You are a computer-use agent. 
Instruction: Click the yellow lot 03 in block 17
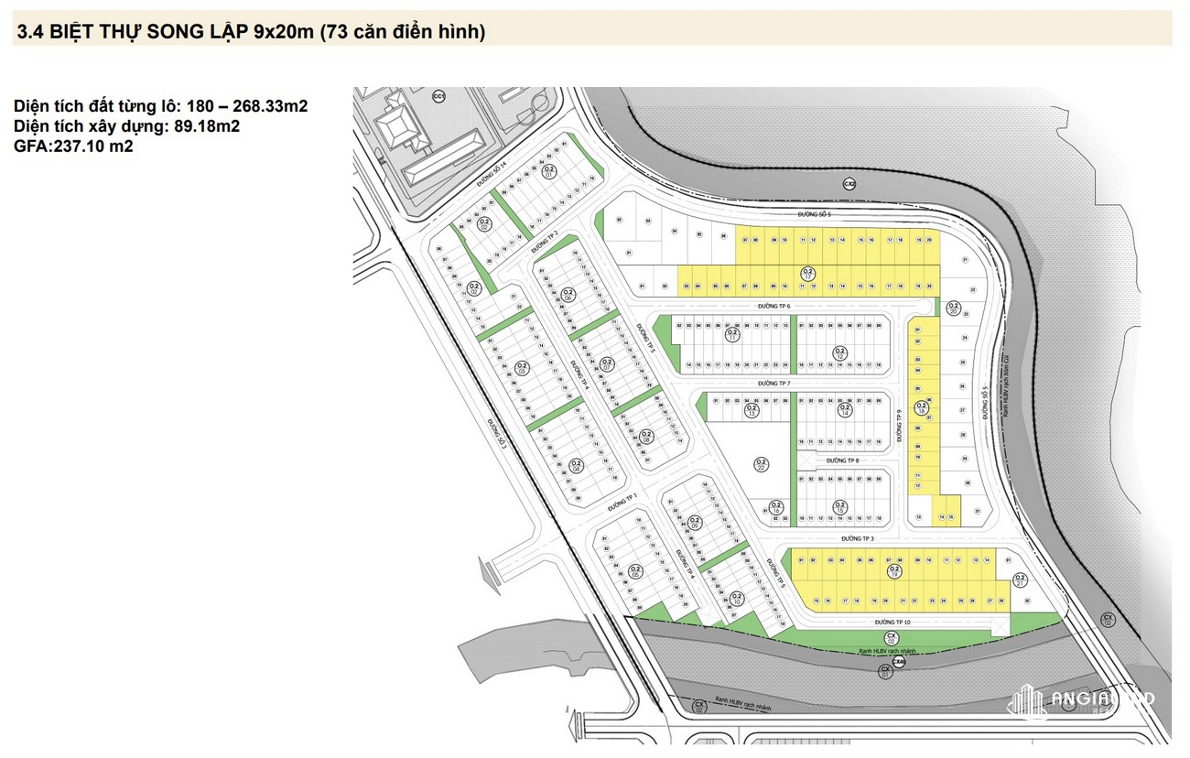[687, 286]
